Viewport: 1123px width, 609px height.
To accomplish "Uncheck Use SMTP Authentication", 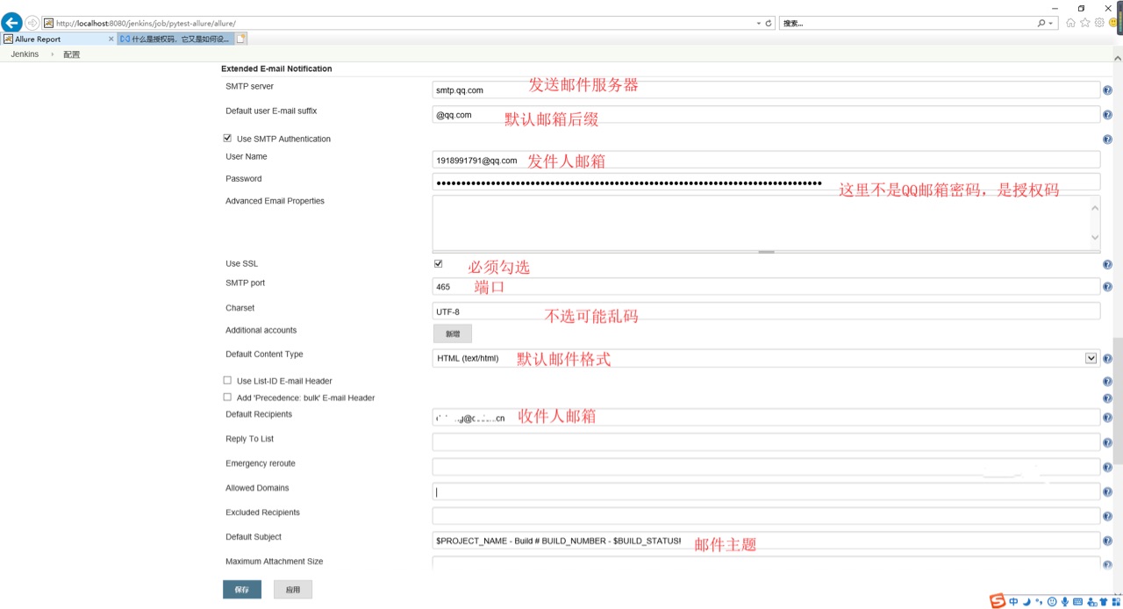I will [227, 138].
